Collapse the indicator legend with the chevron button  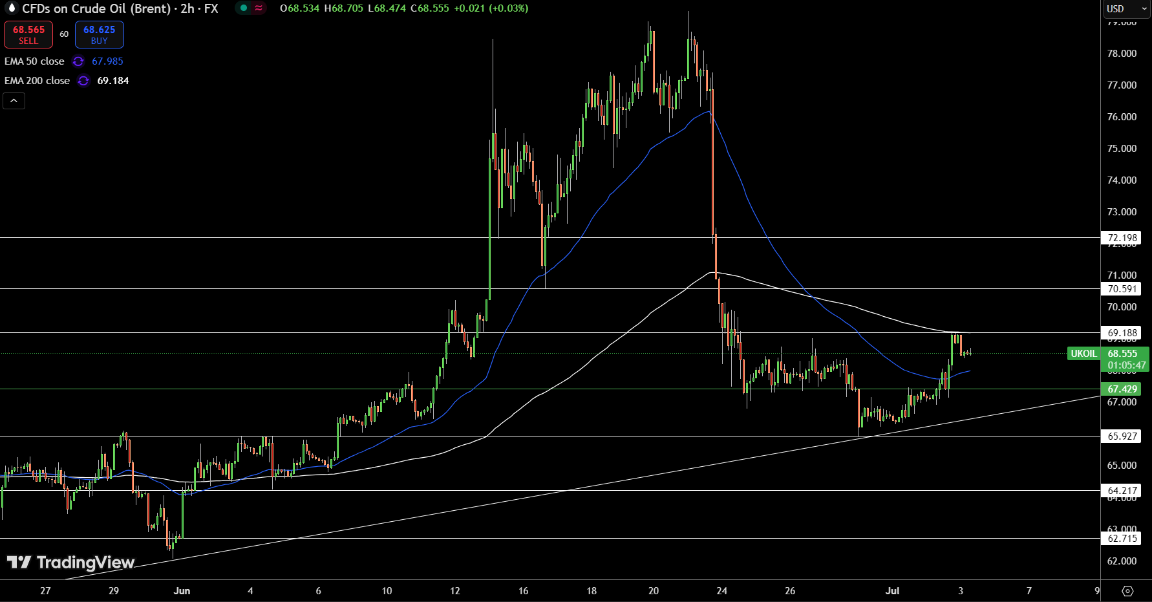[14, 101]
